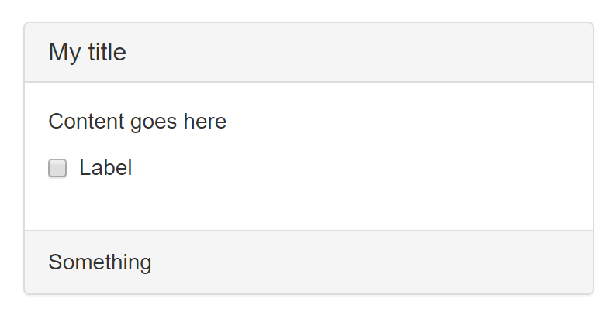Toggle the Label checkbox

(57, 168)
